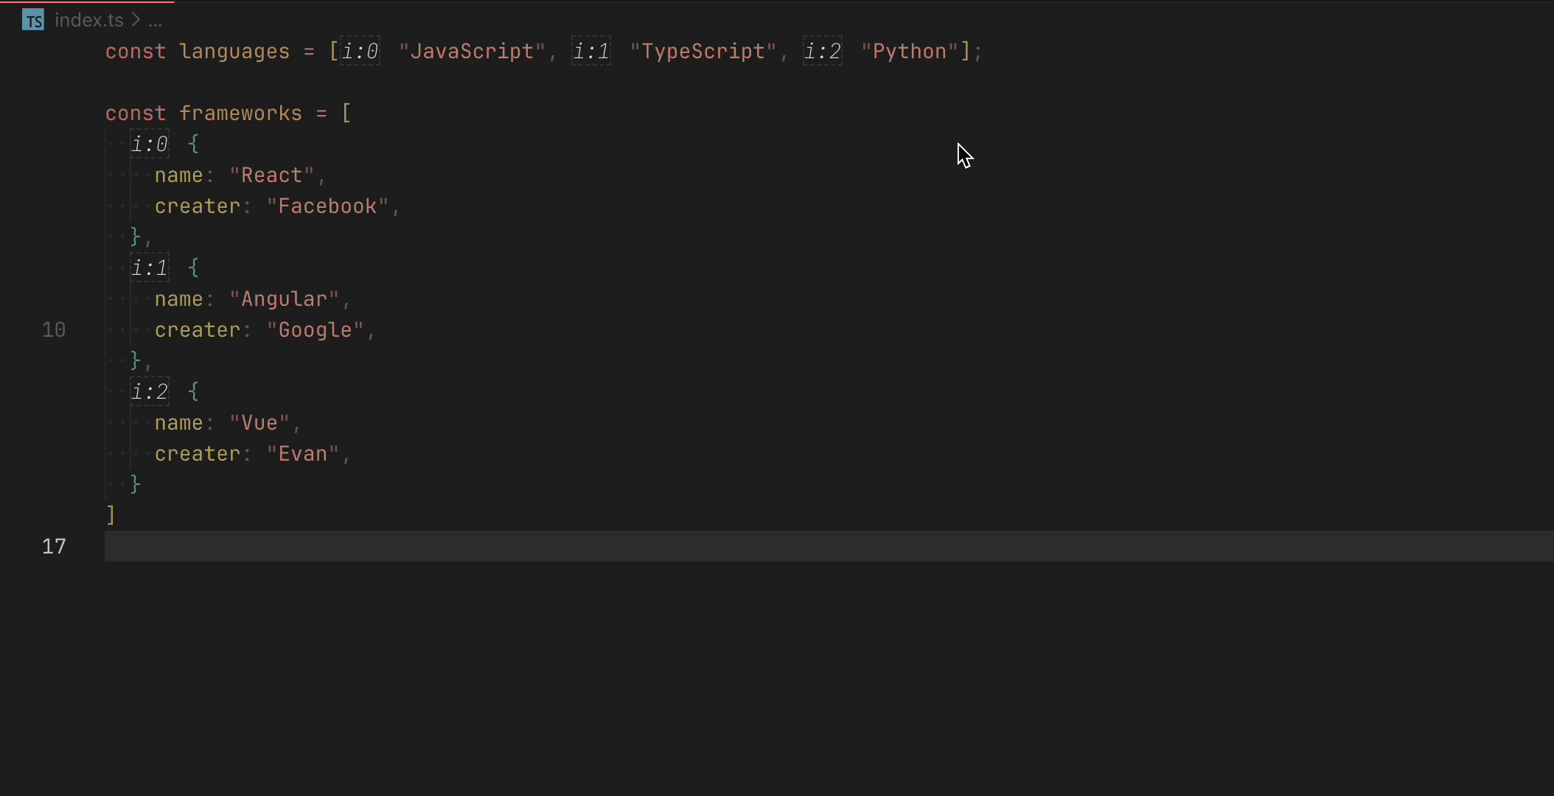This screenshot has width=1554, height=796.
Task: Click the "Evan" string value
Action: point(303,453)
